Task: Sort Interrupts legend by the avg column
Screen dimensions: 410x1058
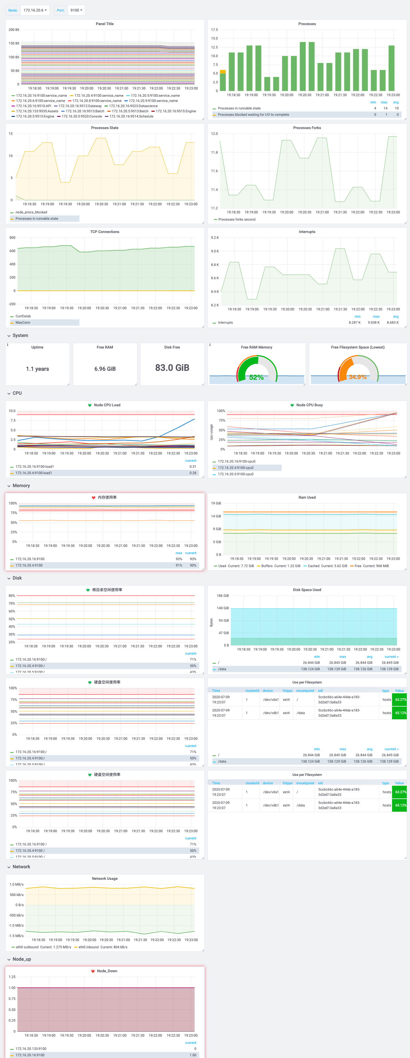Action: (x=396, y=317)
